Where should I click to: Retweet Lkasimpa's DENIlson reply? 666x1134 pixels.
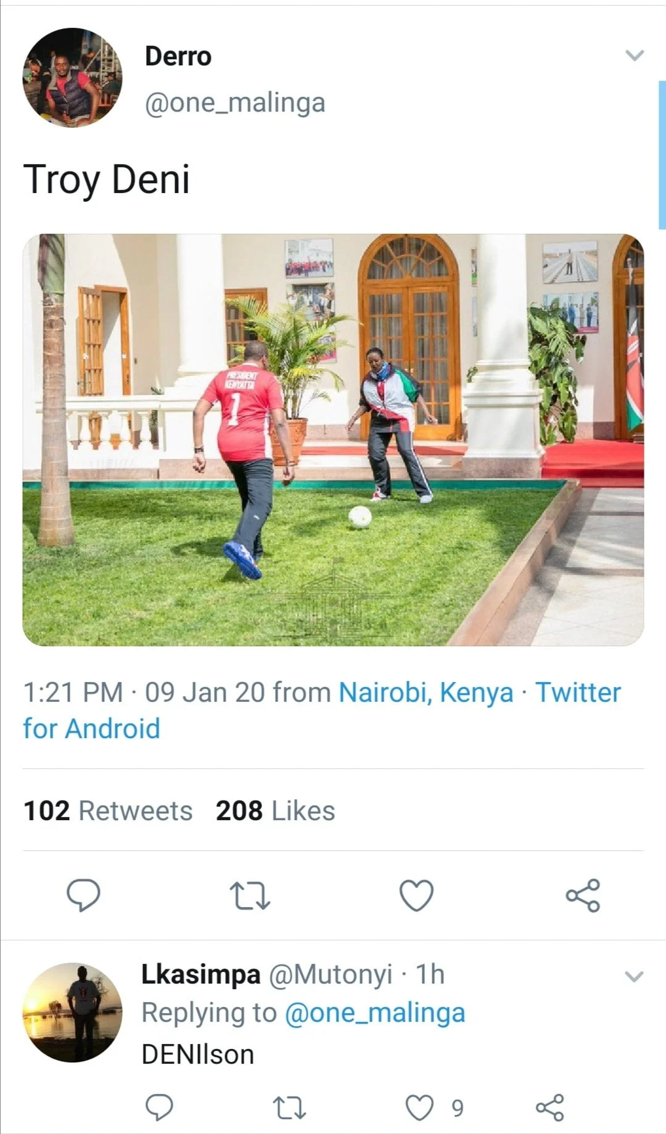click(289, 1107)
